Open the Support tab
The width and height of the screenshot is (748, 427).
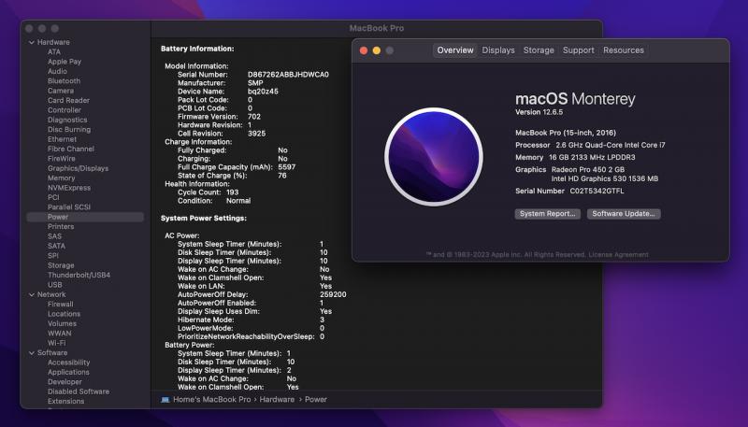coord(578,50)
